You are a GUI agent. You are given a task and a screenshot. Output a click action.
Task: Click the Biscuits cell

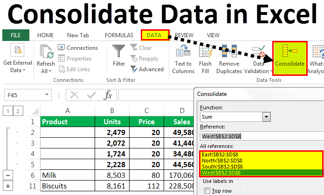(68, 186)
